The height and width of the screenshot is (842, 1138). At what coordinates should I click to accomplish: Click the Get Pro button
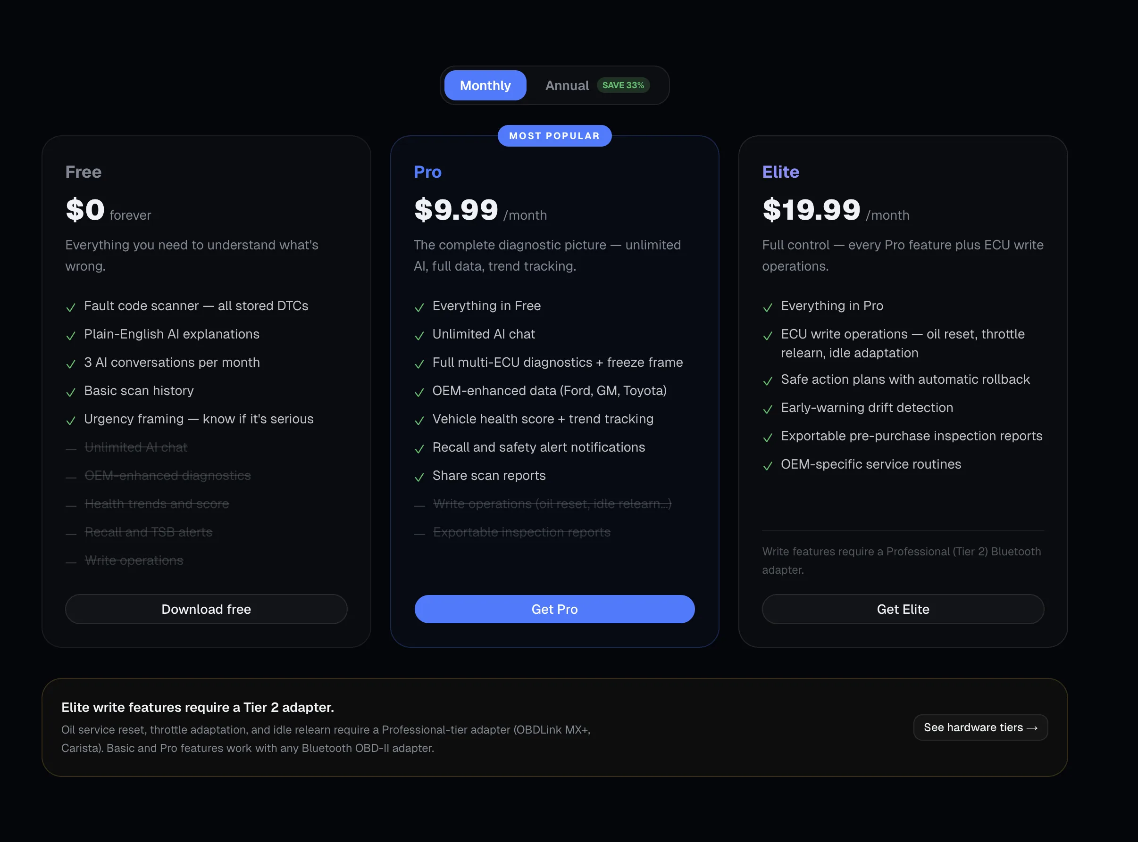554,609
